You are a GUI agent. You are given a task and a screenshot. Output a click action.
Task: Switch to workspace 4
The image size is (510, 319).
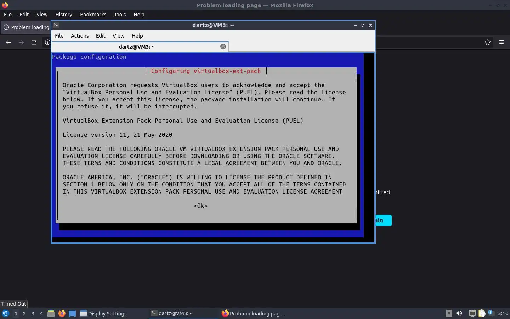pyautogui.click(x=41, y=313)
